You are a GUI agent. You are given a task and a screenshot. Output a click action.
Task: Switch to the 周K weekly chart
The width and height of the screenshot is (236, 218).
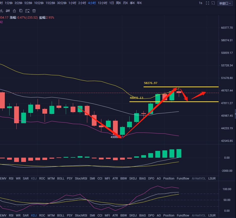[x=119, y=3]
